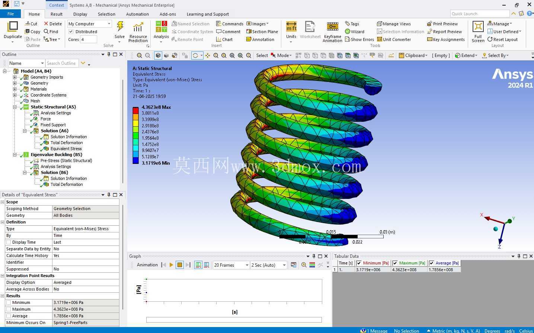Open Report Preview
This screenshot has width=534, height=333.
click(x=444, y=32)
